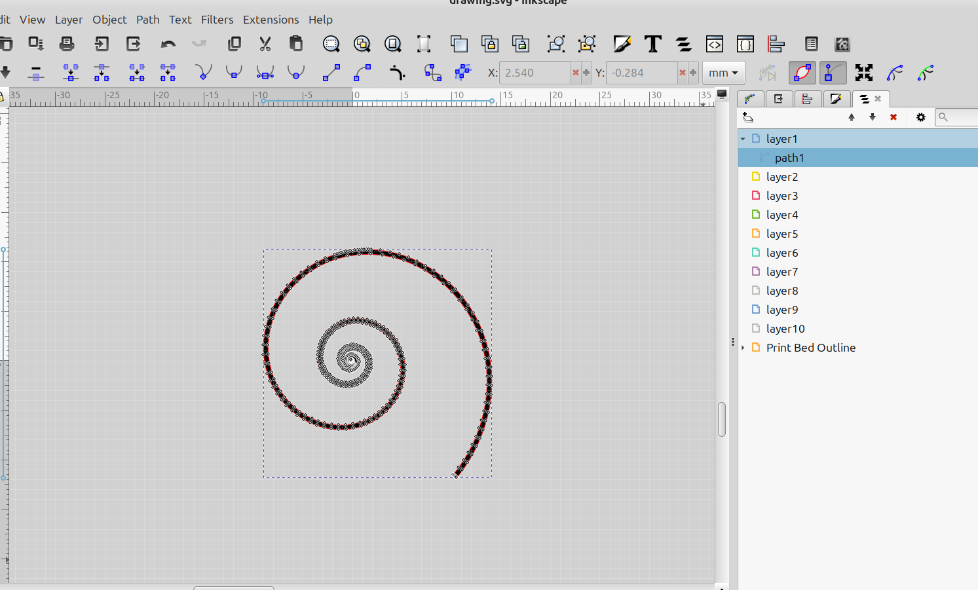Toggle show Bezier handles of selected nodes
Viewport: 978px width, 590px height.
pyautogui.click(x=833, y=73)
